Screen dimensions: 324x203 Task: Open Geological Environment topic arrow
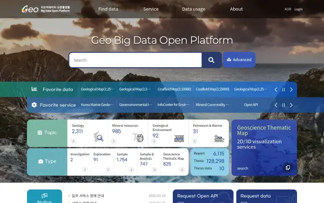point(154,141)
